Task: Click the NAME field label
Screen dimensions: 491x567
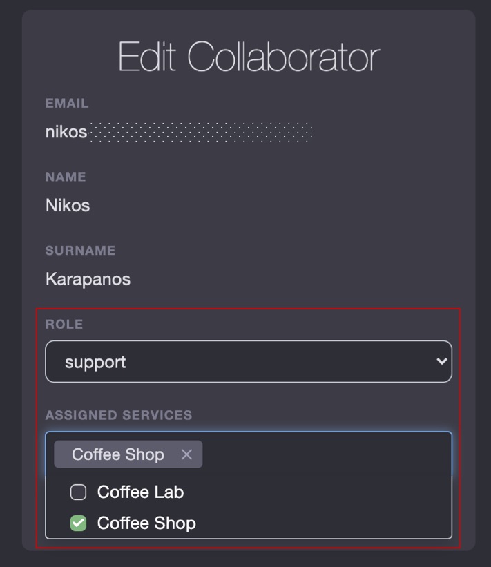Action: point(66,177)
